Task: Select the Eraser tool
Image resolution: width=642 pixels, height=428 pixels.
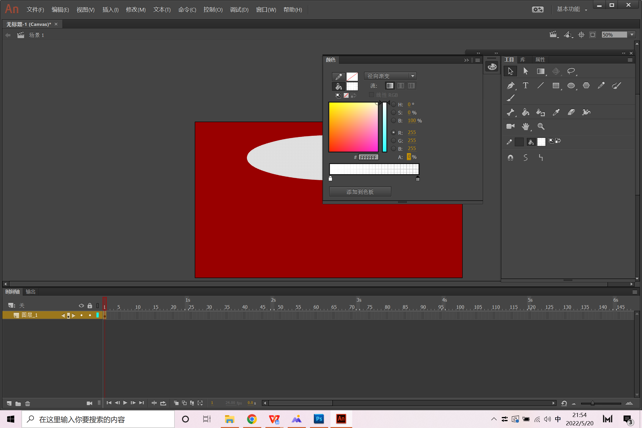Action: coord(571,112)
